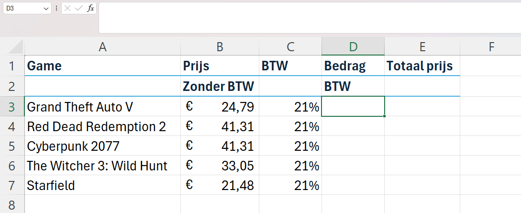Select column F header
Screen dimensions: 521x213
point(491,47)
